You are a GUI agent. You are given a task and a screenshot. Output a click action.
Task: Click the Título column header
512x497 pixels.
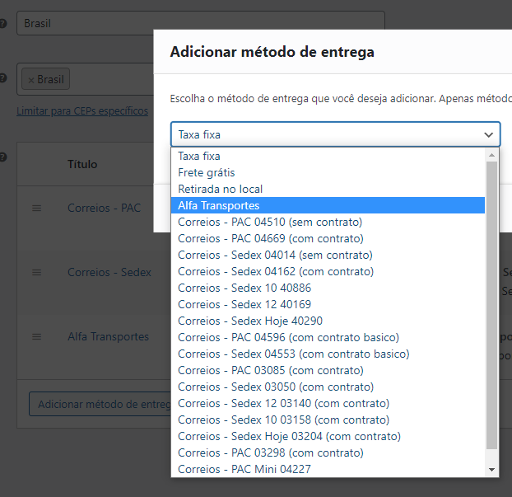[82, 164]
